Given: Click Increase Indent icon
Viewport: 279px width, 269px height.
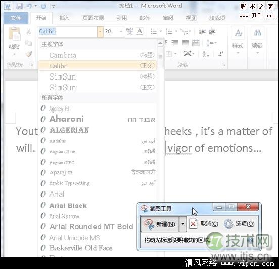Looking at the screenshot, I should pos(212,31).
